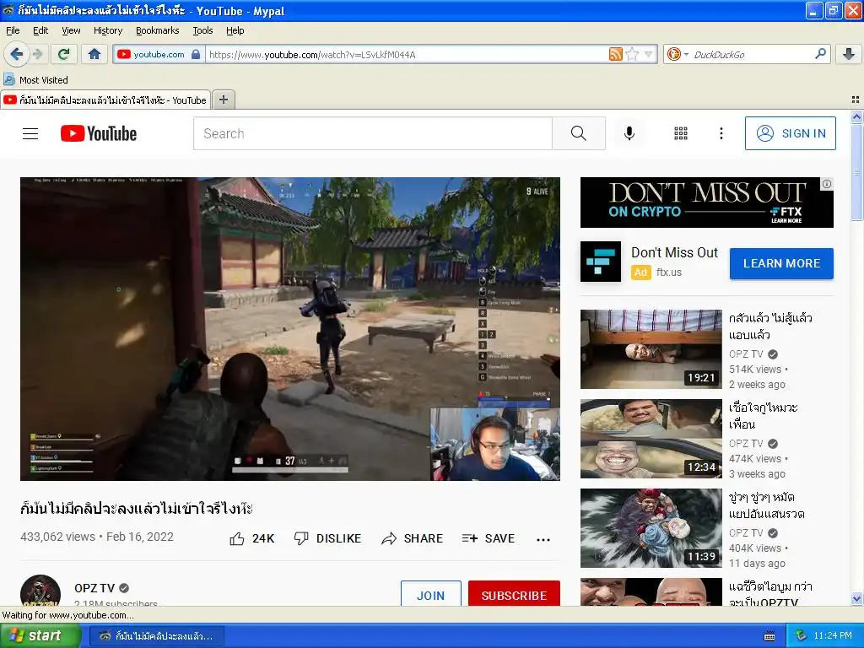The height and width of the screenshot is (648, 864).
Task: Click the vertical scrollbar thumb
Action: pyautogui.click(x=856, y=171)
